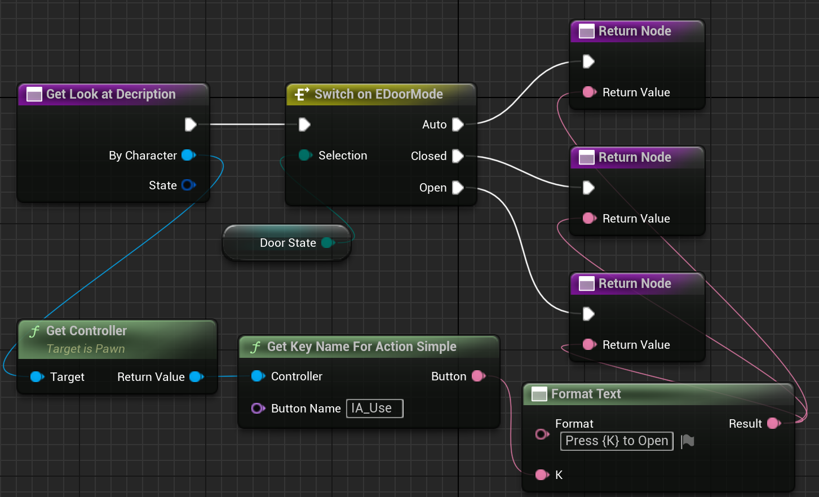Click the function icon on Get Controller node
The width and height of the screenshot is (819, 497).
[34, 331]
